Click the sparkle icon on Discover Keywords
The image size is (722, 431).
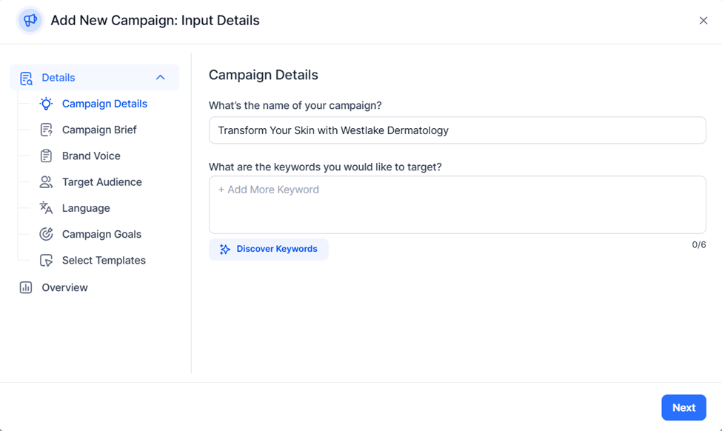click(x=224, y=249)
